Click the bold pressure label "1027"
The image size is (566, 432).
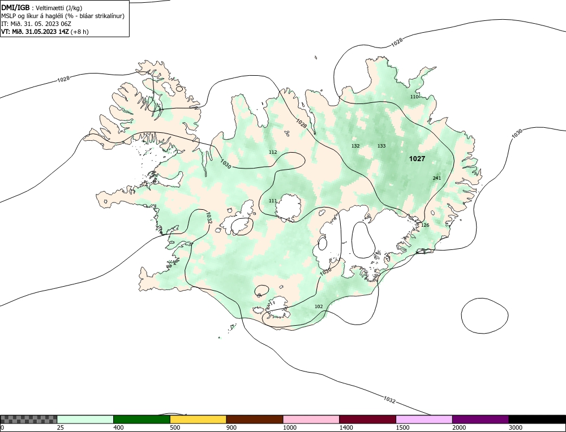tap(417, 159)
